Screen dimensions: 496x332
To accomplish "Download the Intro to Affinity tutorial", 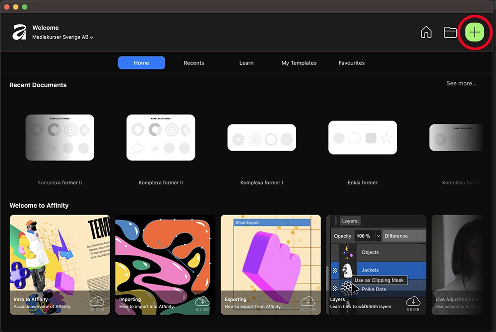I will 98,301.
